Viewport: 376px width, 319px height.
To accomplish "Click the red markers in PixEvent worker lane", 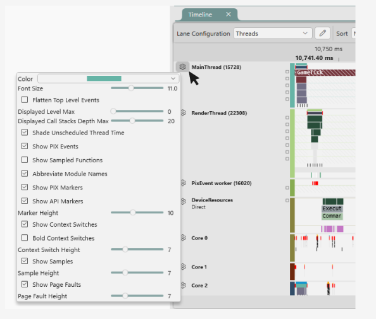I will coord(315,183).
